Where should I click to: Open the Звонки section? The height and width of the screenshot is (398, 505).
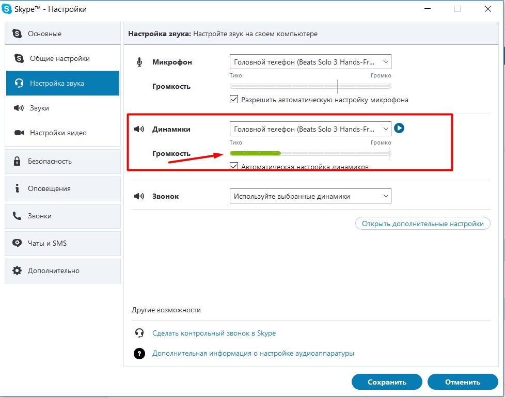(63, 216)
